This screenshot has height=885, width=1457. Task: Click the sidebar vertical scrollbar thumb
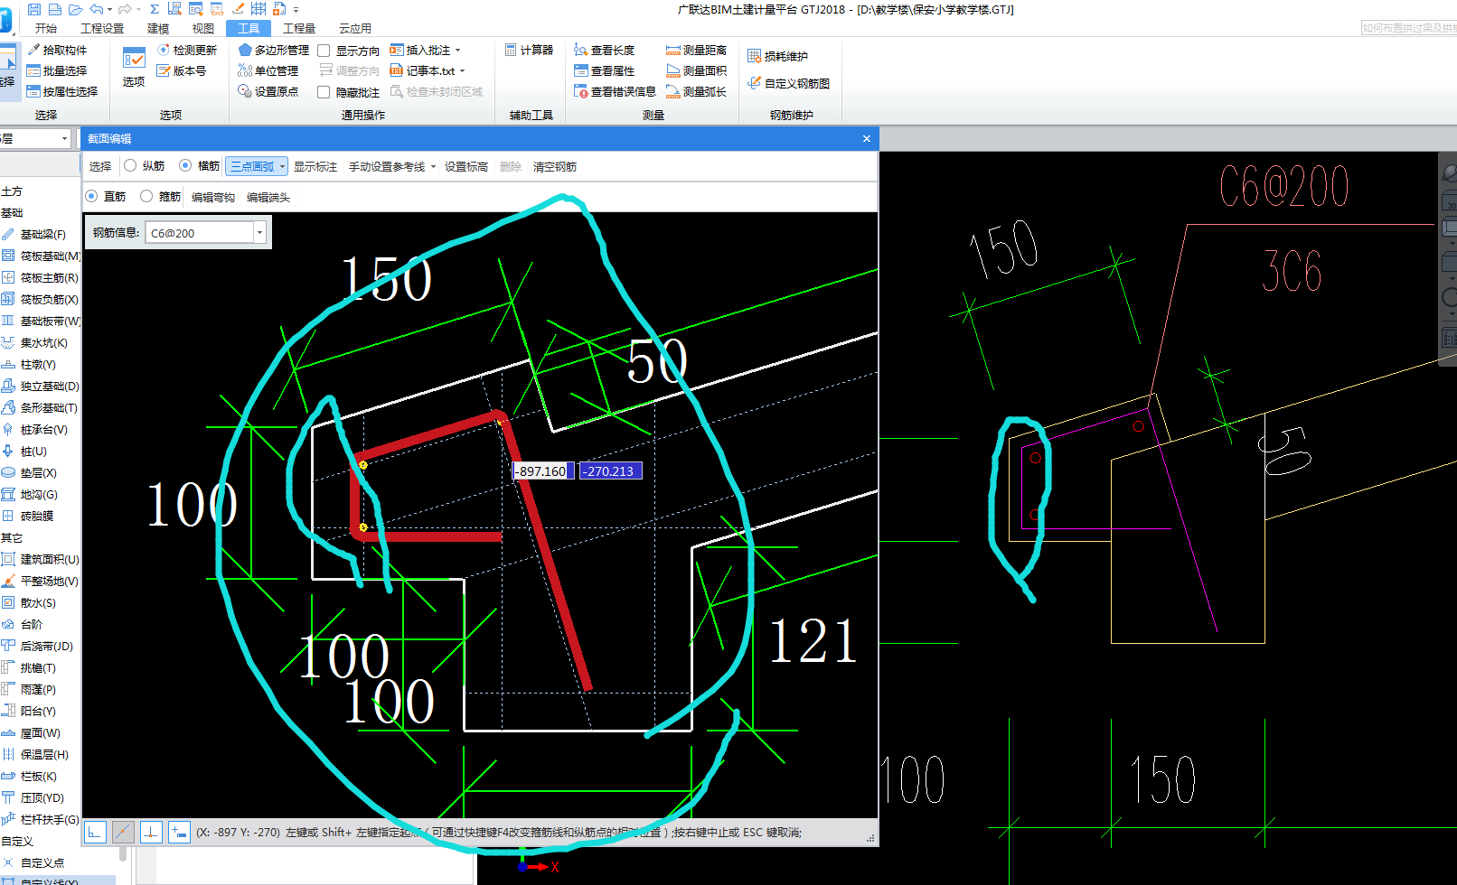123,853
